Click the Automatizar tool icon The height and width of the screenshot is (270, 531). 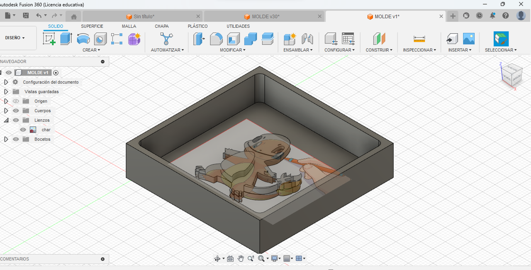coord(166,39)
